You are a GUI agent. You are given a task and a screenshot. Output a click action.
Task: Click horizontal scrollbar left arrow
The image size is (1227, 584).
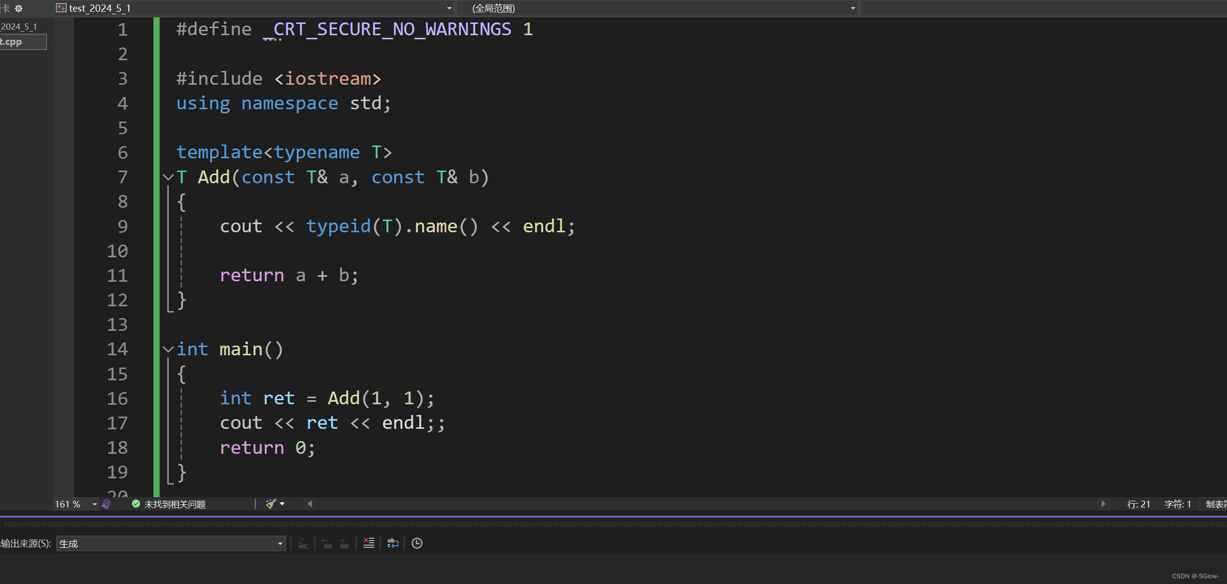(x=310, y=504)
